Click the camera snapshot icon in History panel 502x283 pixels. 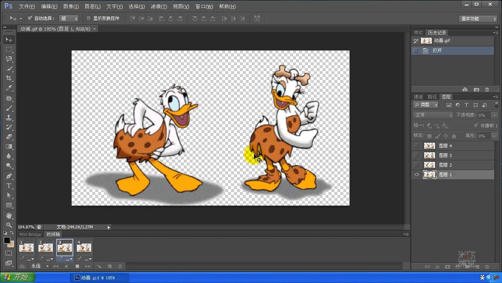(477, 90)
